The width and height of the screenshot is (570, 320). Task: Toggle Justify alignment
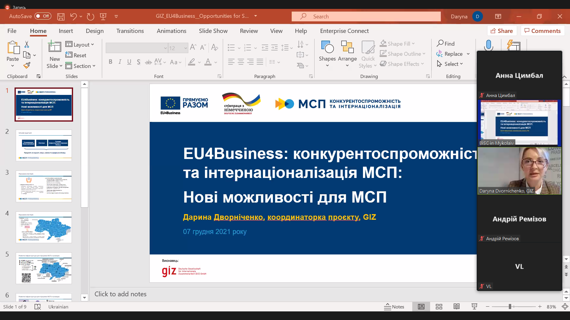260,62
